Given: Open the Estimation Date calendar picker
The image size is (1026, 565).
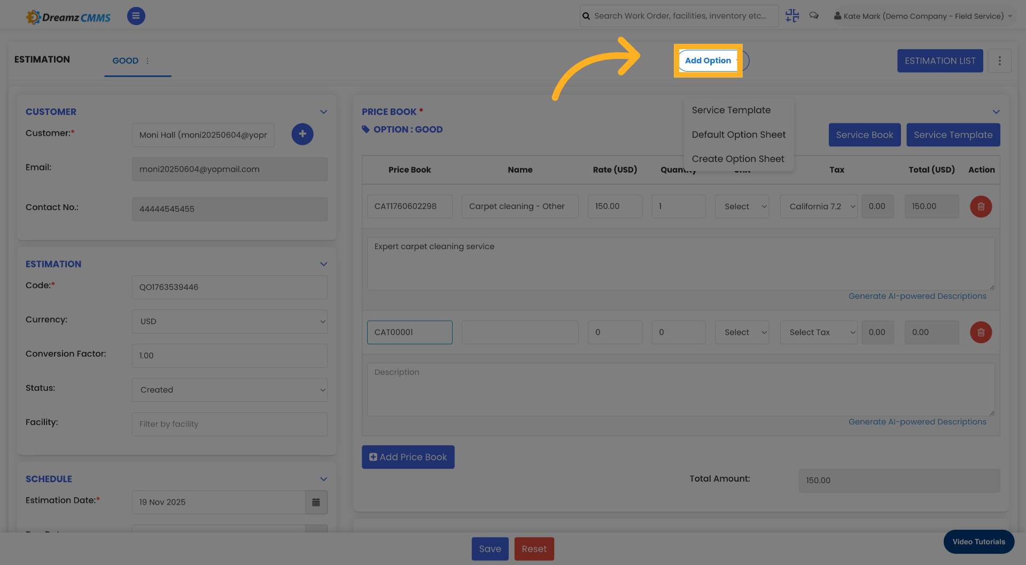Looking at the screenshot, I should coord(316,502).
